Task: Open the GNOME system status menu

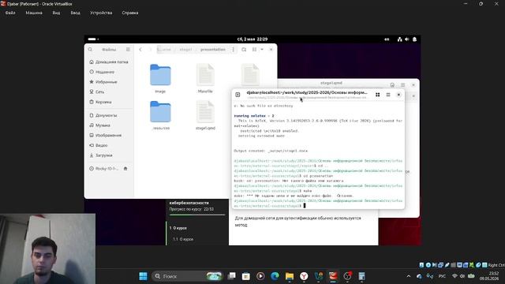Action: [407, 39]
